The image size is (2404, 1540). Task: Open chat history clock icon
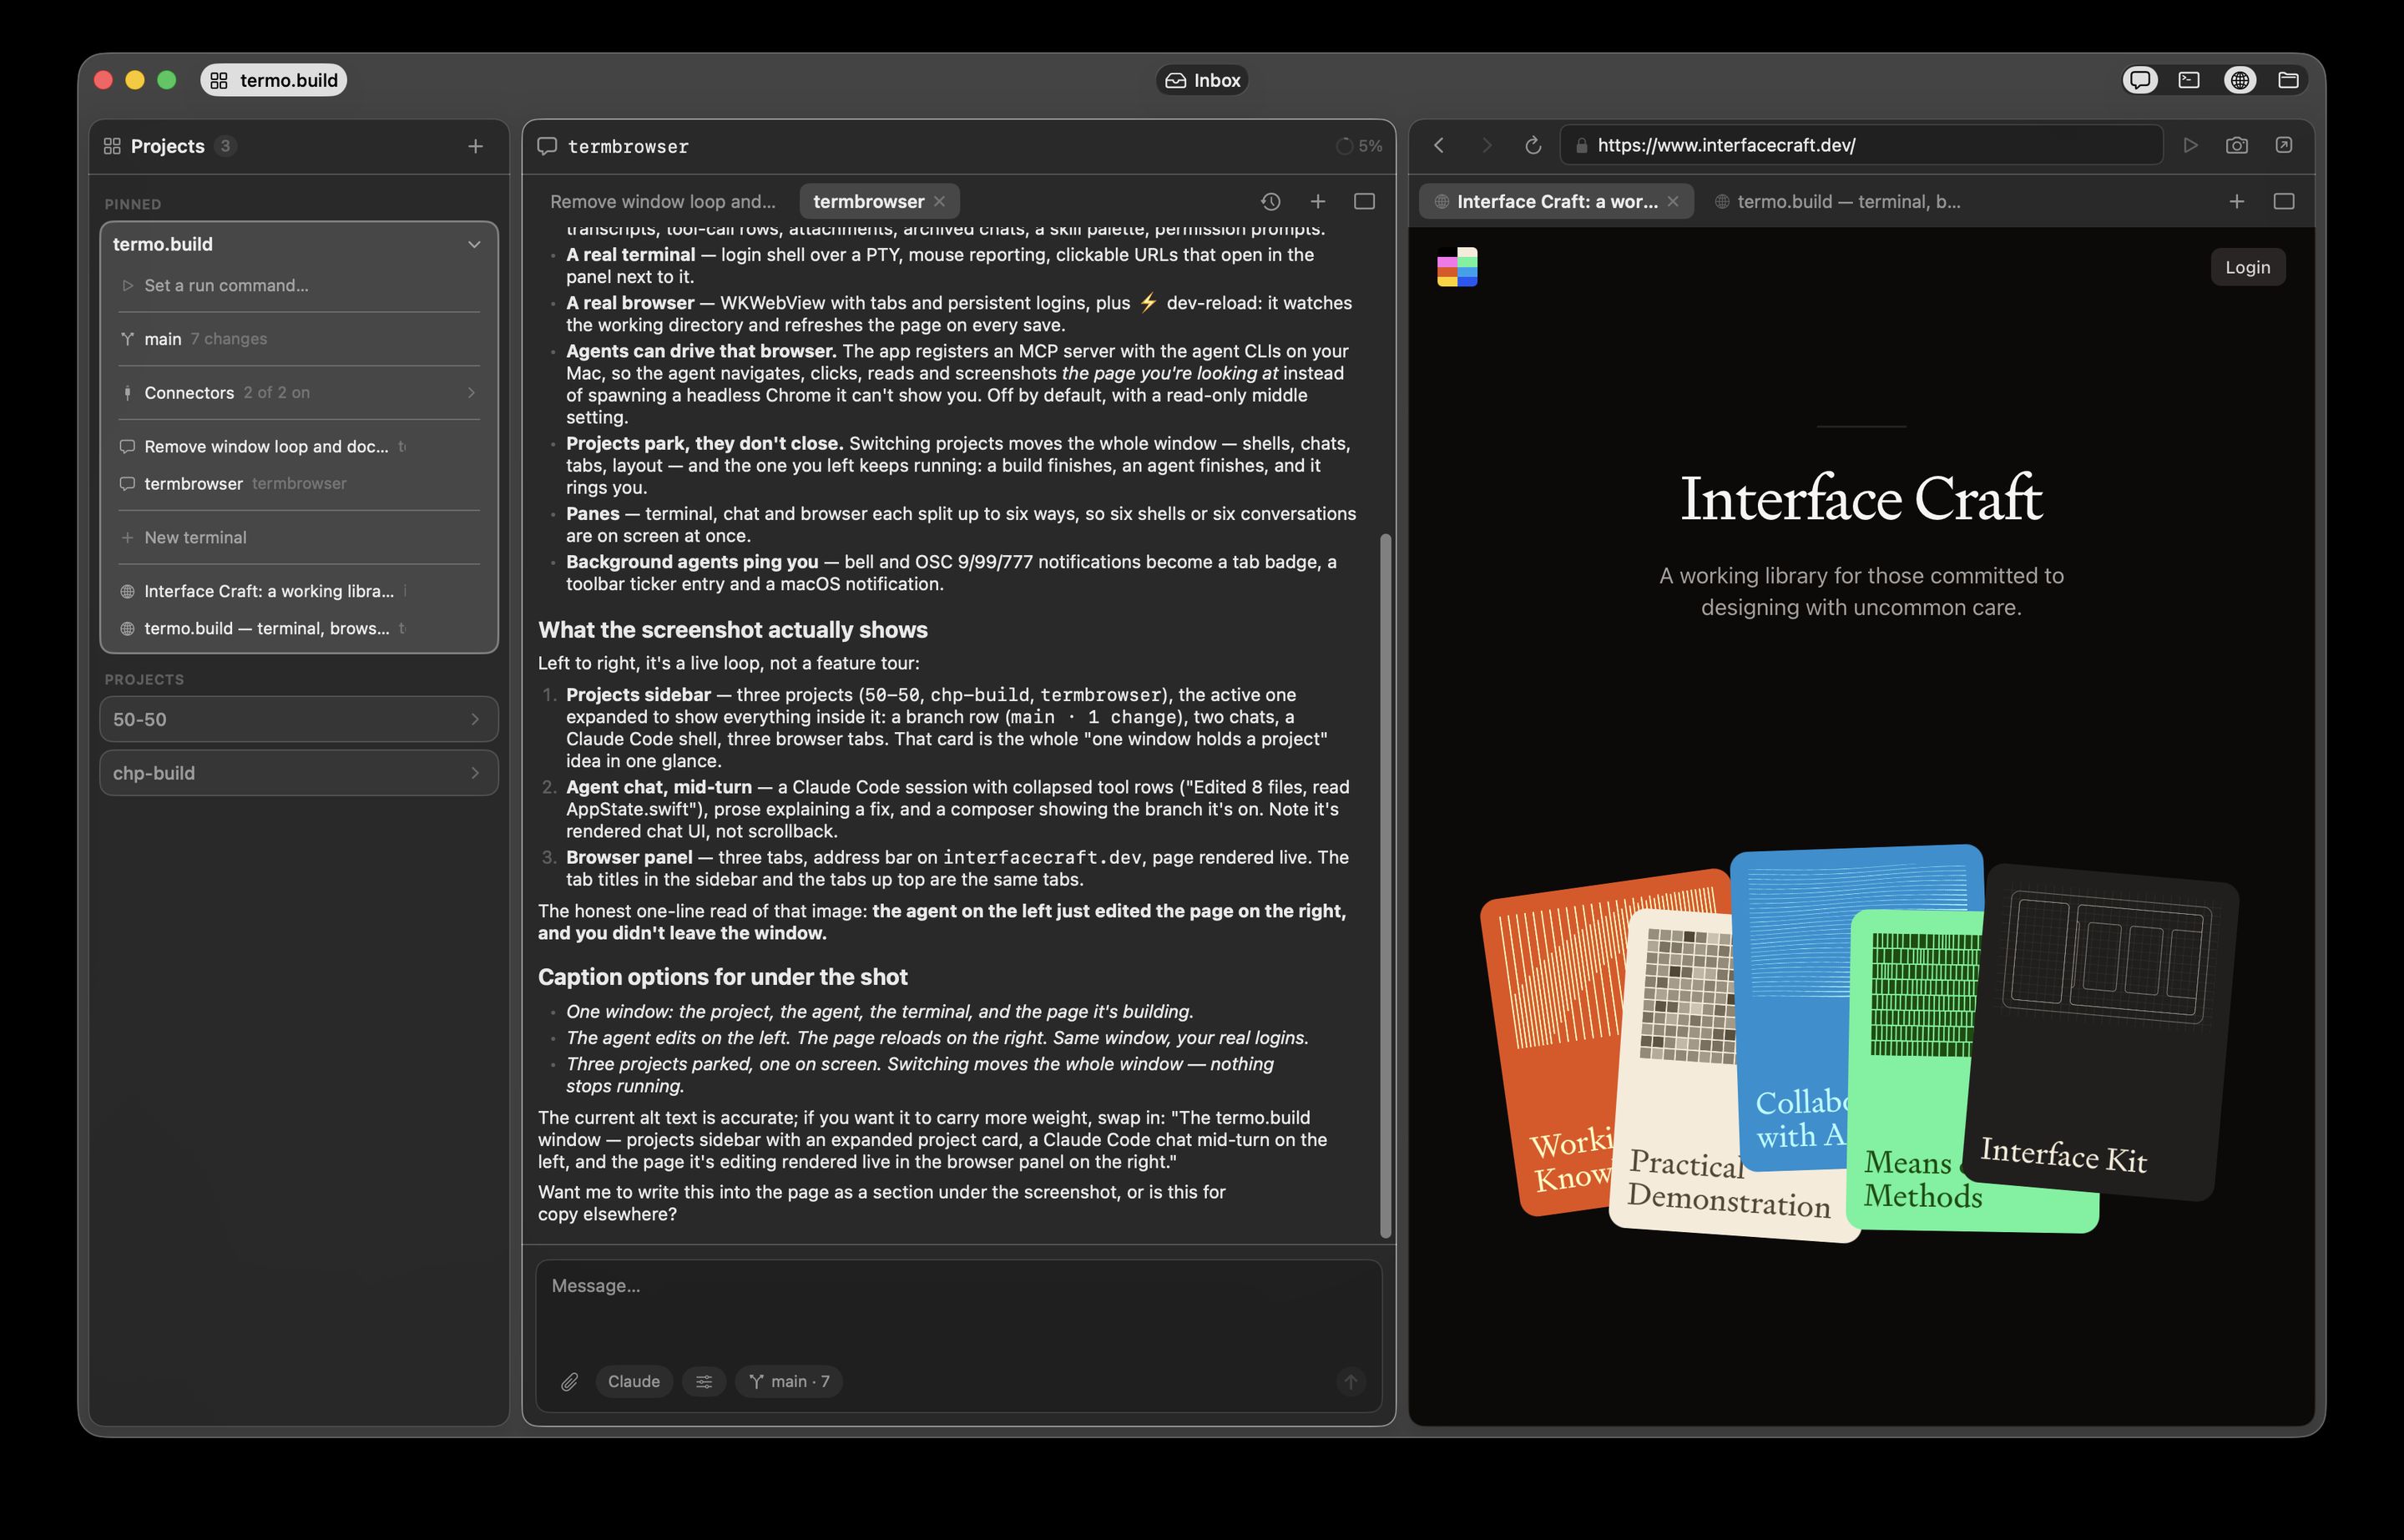click(1271, 201)
